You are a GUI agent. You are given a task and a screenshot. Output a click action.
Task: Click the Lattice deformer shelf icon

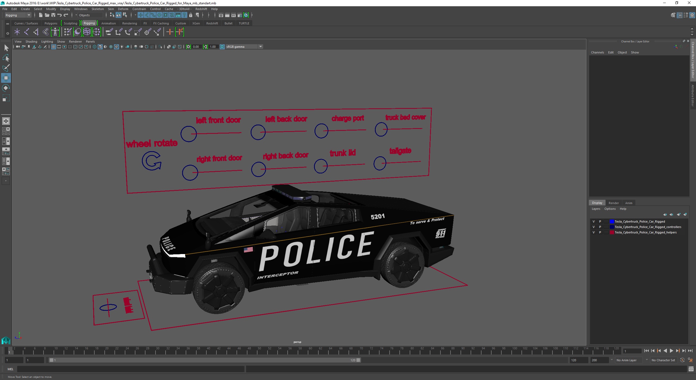tap(87, 32)
